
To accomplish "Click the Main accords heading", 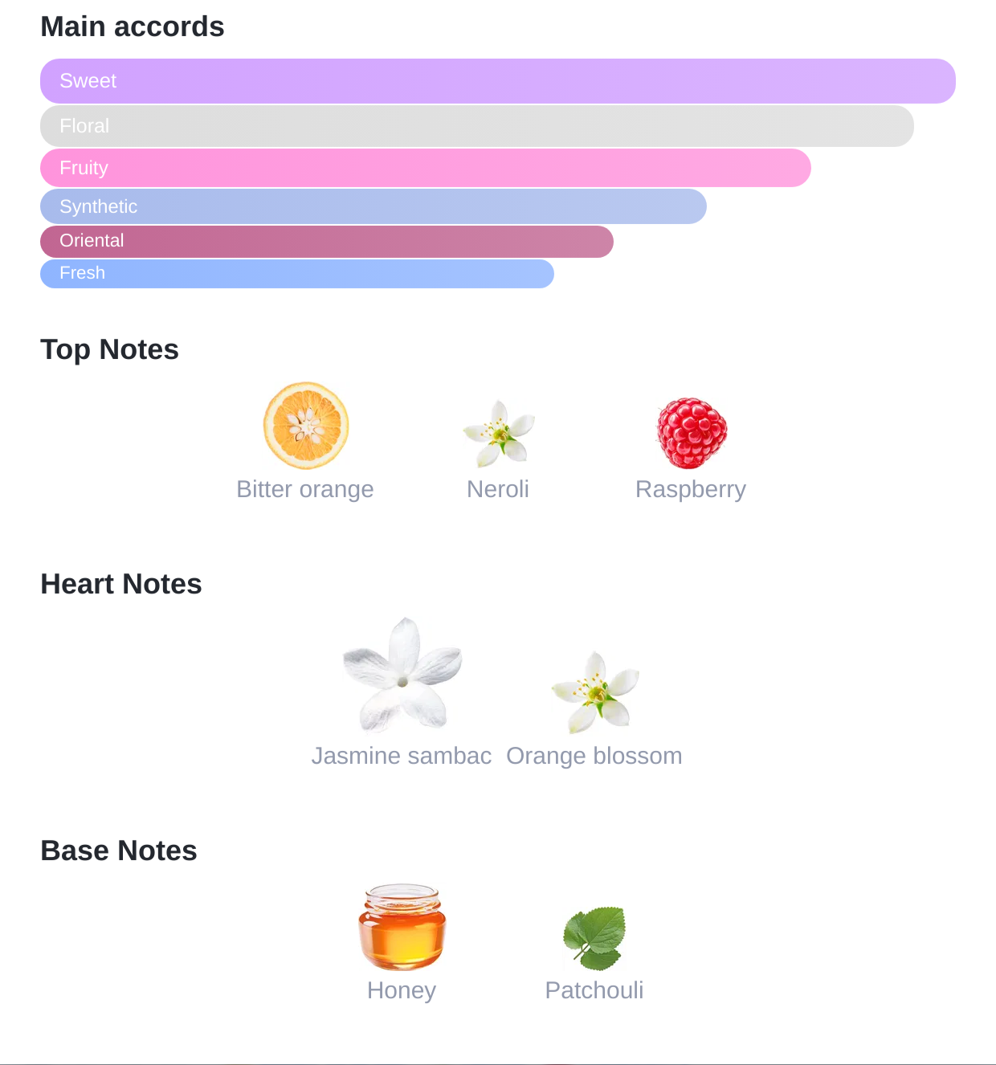I will 133,27.
